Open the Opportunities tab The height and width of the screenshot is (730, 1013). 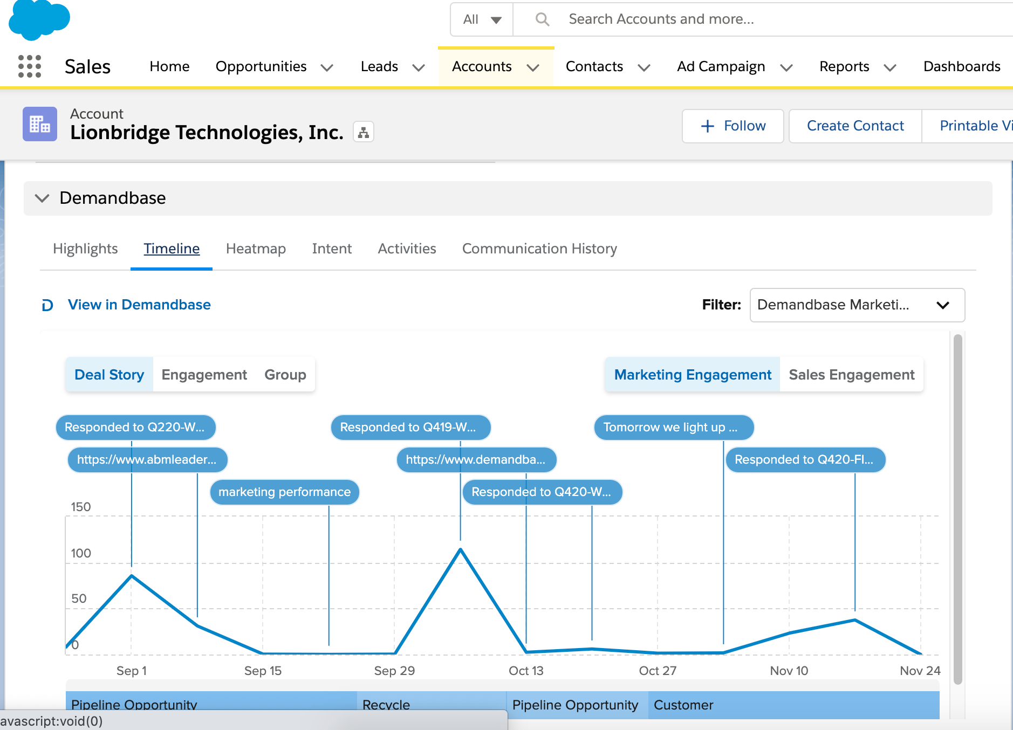click(x=261, y=66)
